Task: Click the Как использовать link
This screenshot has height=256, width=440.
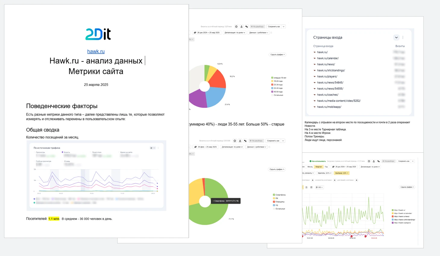Action: point(318,161)
